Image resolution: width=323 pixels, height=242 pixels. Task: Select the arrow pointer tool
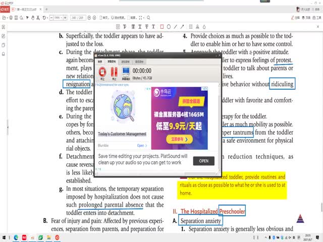point(27,18)
